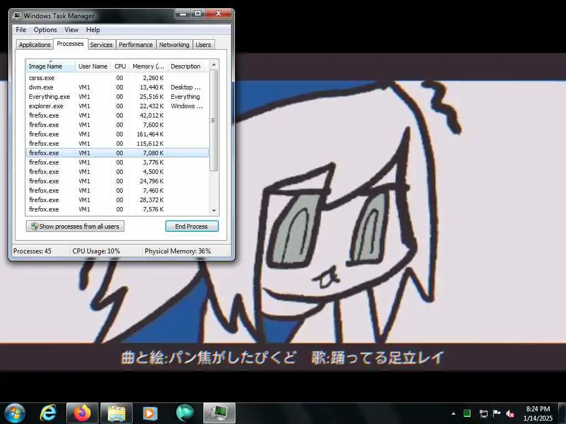This screenshot has height=424, width=566.
Task: Switch to the Networking tab
Action: click(174, 45)
